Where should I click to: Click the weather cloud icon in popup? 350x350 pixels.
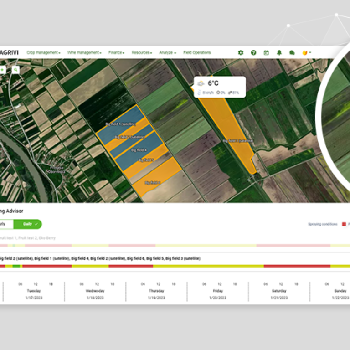click(201, 83)
